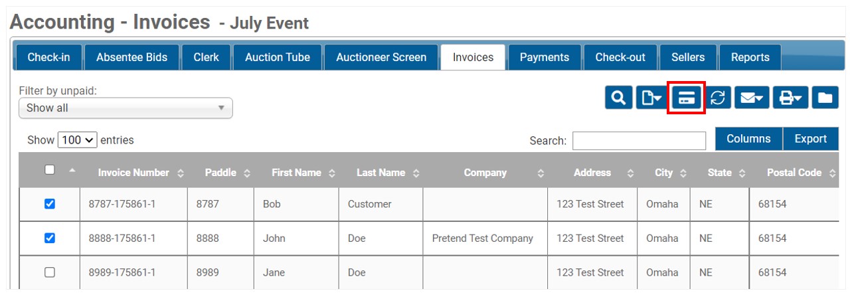Go to the Sellers tab
This screenshot has width=850, height=297.
coord(688,57)
